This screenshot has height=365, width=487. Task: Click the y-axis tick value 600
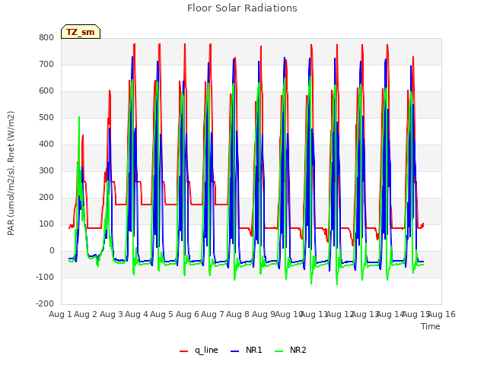click(46, 91)
